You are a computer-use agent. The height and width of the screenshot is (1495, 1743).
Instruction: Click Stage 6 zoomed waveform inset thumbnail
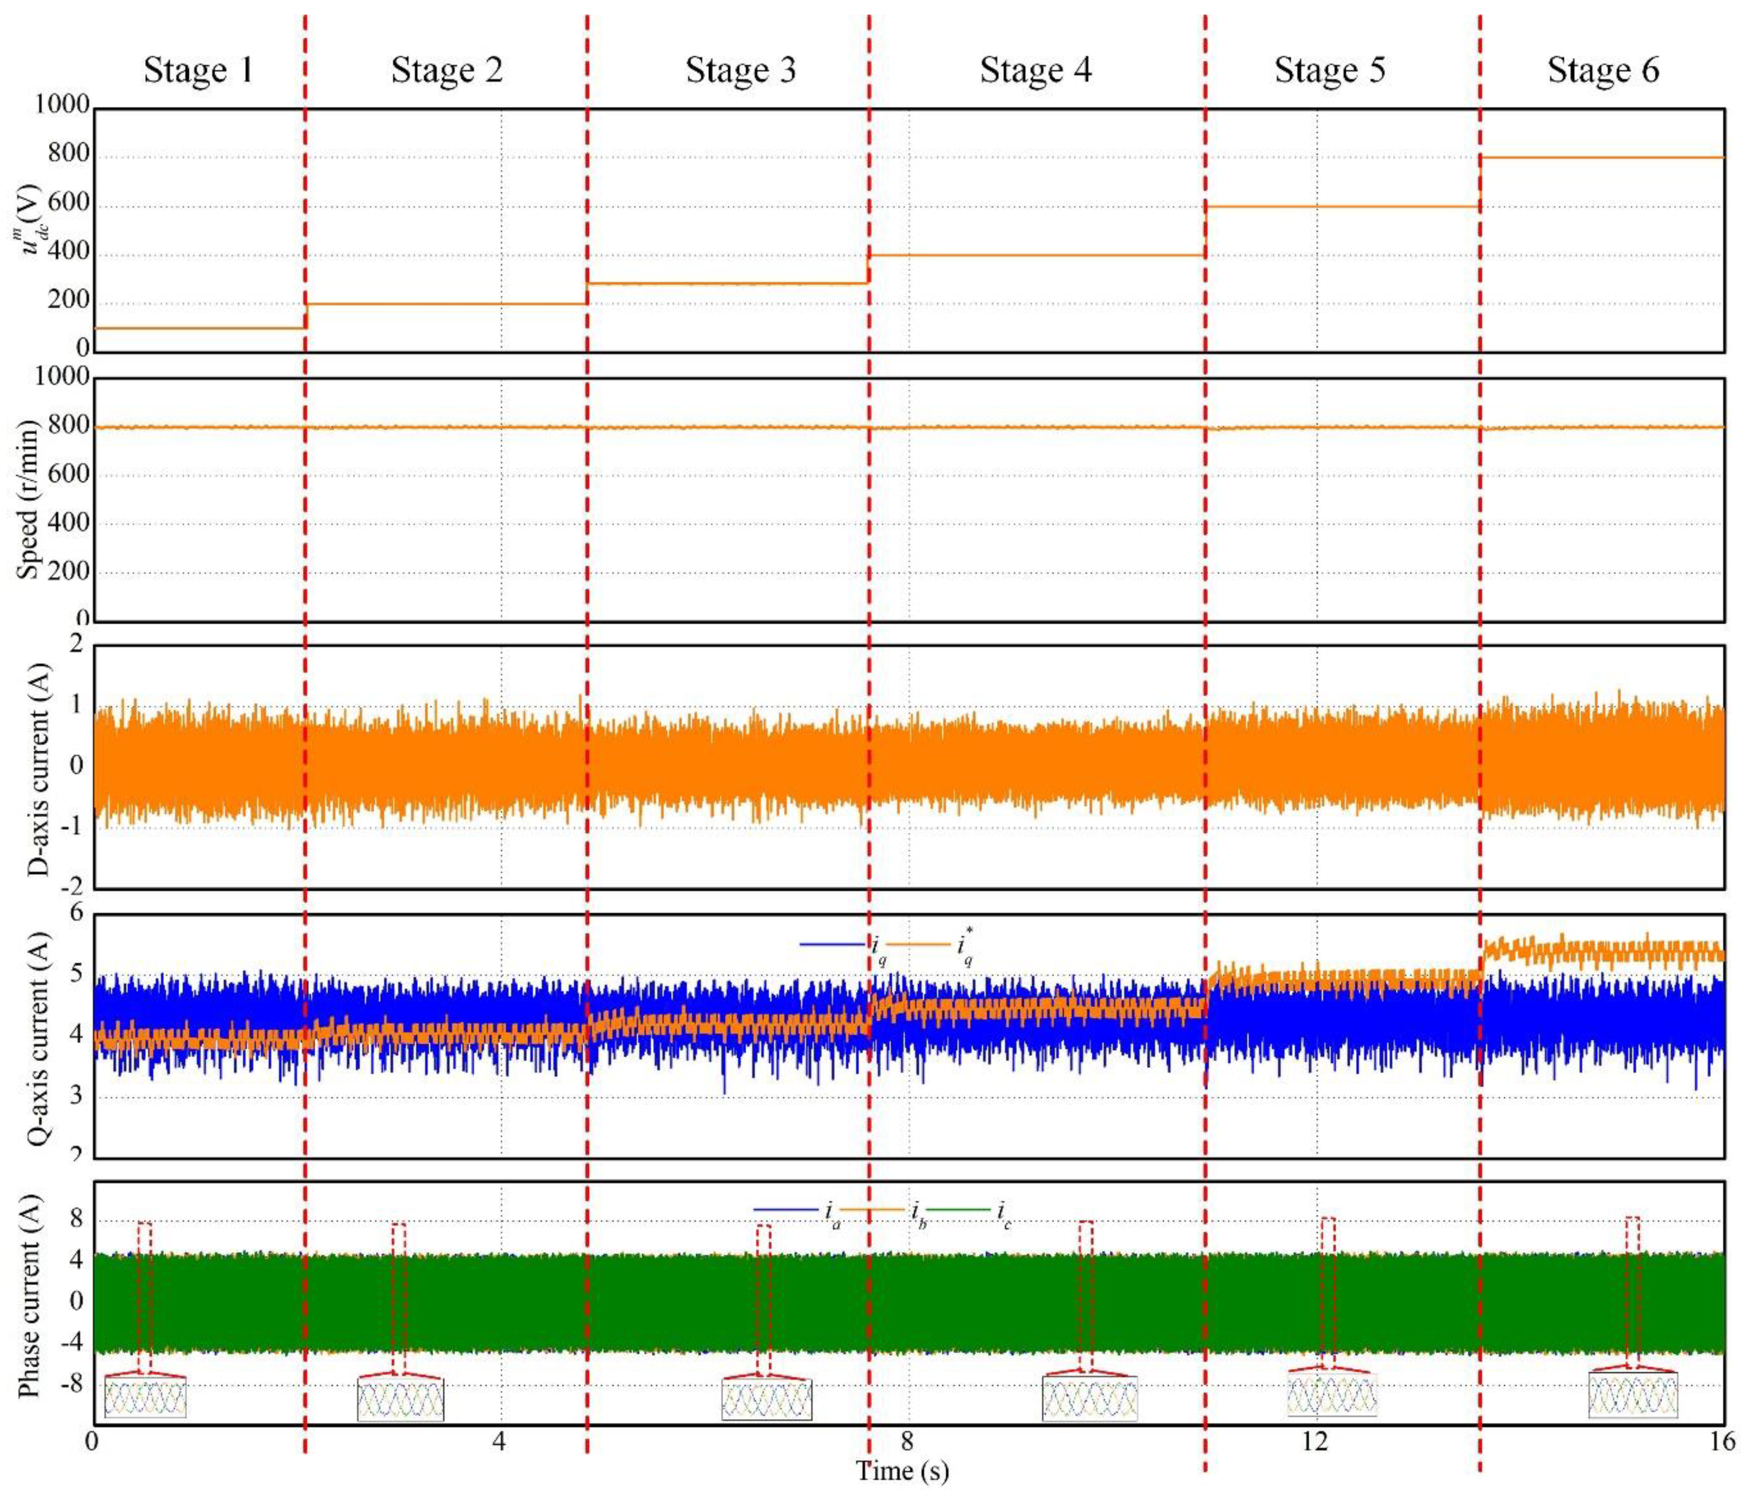[1633, 1395]
